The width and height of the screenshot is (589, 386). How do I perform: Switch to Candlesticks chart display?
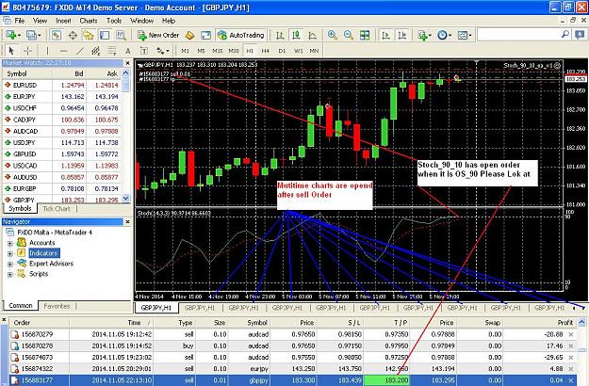(296, 35)
